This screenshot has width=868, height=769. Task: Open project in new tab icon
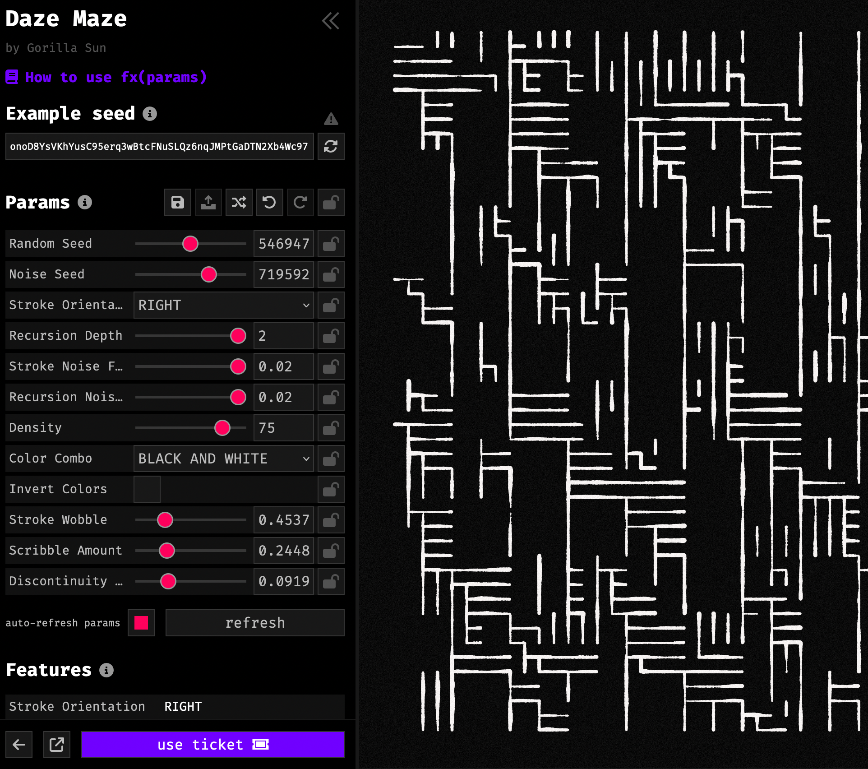point(57,744)
